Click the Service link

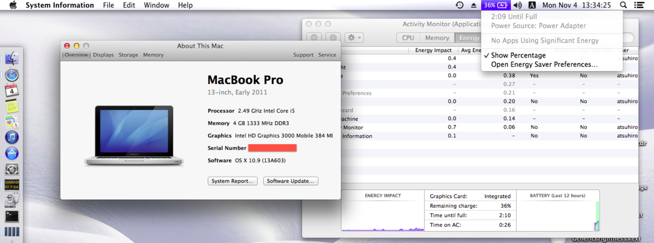327,55
